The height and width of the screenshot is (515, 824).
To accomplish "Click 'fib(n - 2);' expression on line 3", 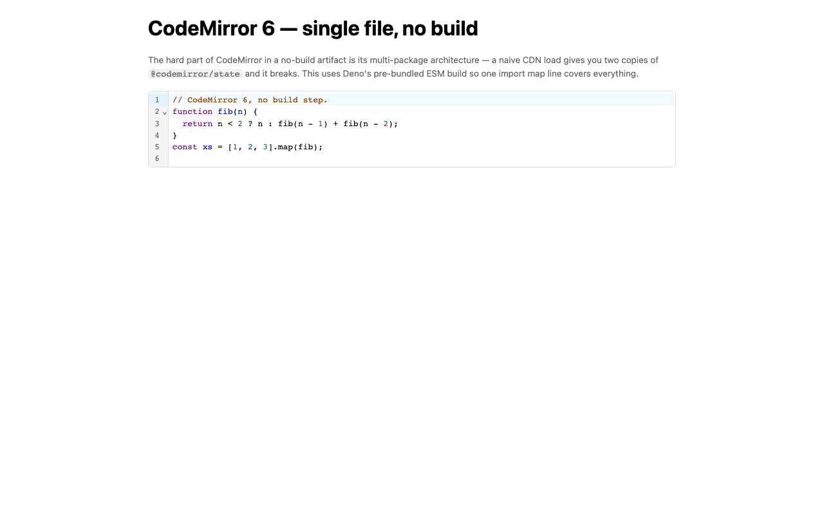I will (x=371, y=124).
